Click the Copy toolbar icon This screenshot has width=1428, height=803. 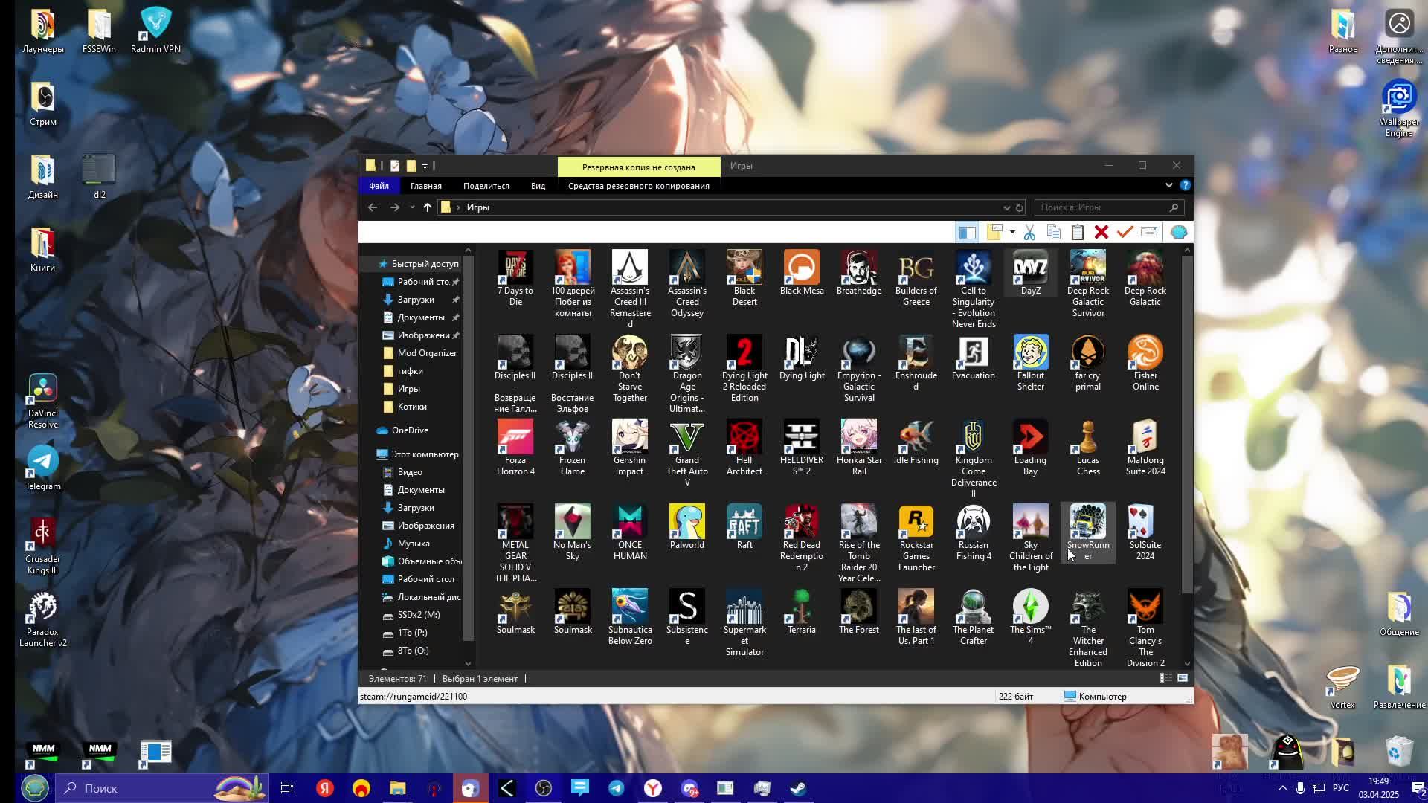coord(1053,233)
